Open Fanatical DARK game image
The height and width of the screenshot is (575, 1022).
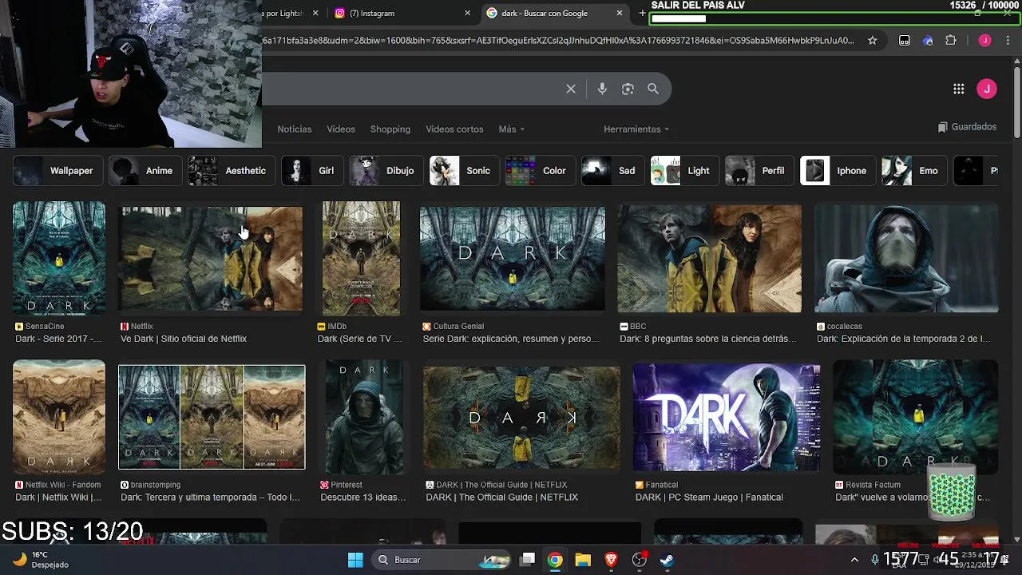pos(727,417)
